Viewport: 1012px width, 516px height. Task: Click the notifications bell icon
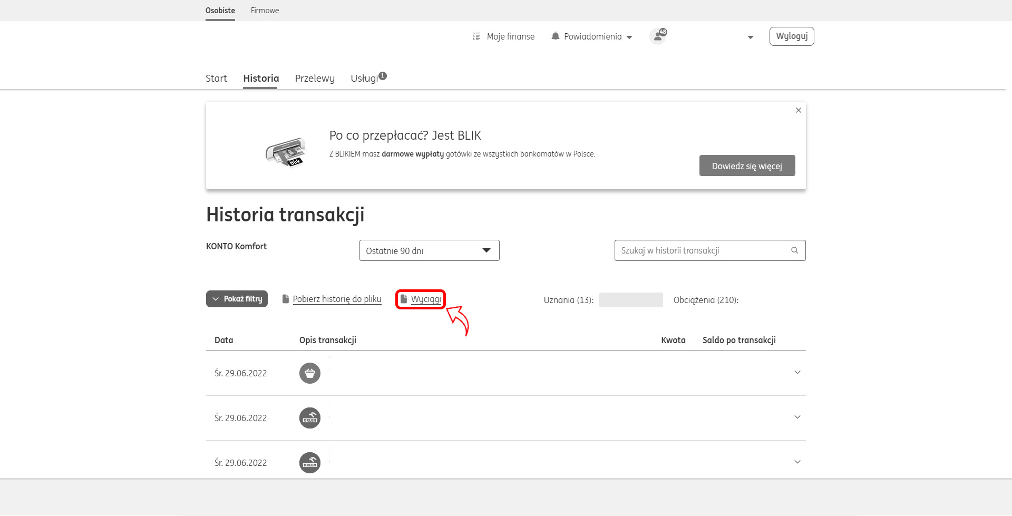[555, 36]
